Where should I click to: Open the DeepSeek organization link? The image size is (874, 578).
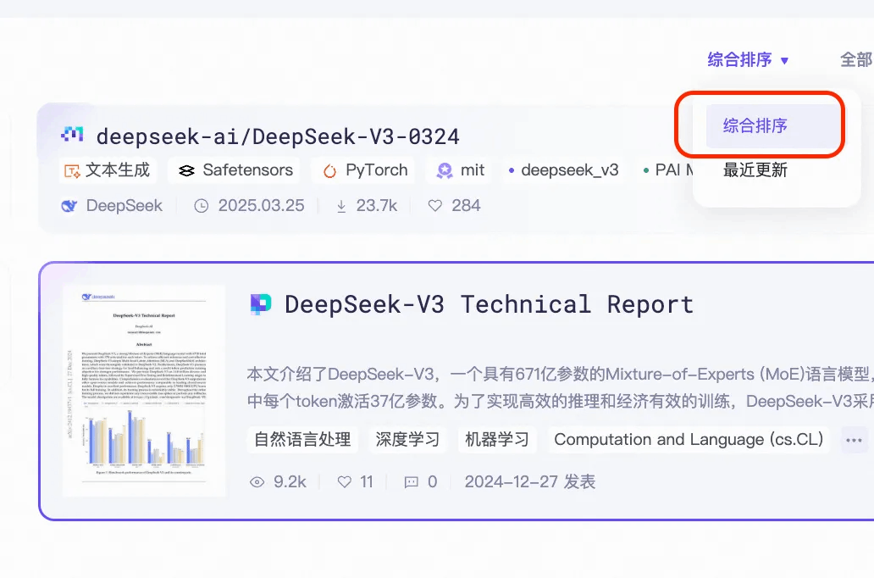click(124, 206)
